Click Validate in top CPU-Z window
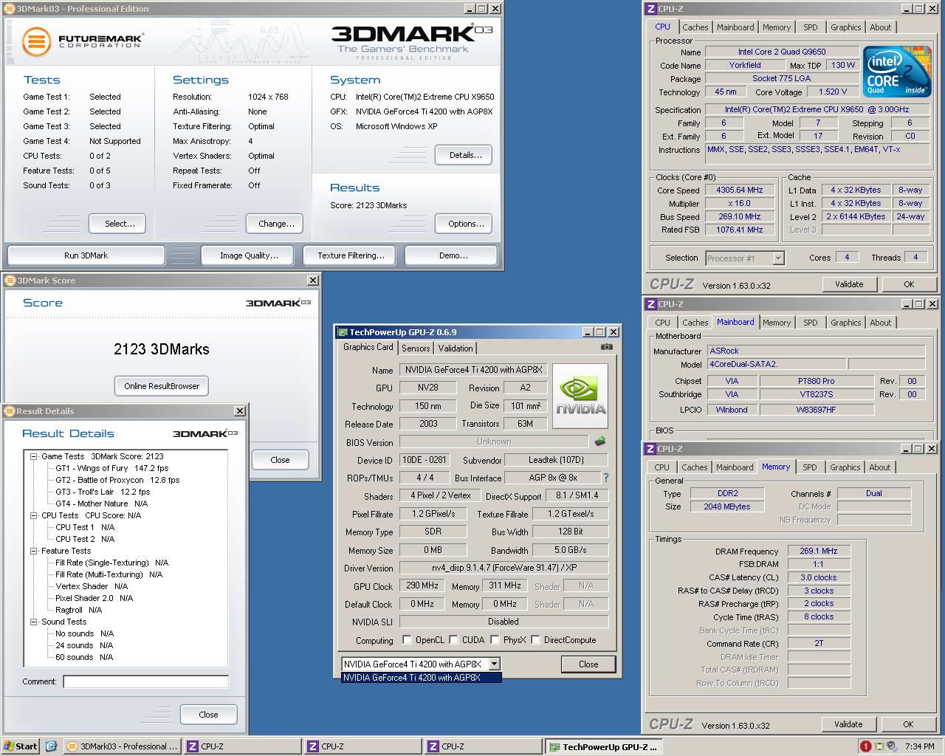The width and height of the screenshot is (945, 756). 849,284
